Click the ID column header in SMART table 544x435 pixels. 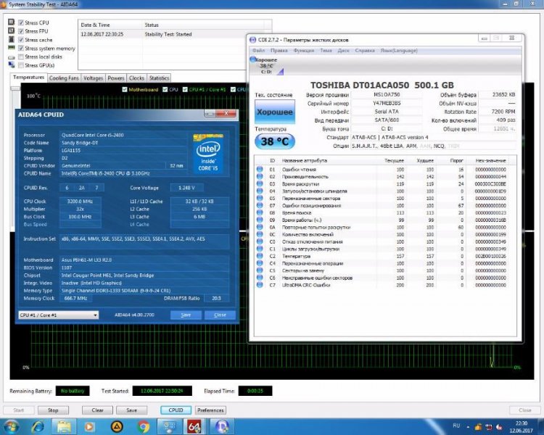272,161
